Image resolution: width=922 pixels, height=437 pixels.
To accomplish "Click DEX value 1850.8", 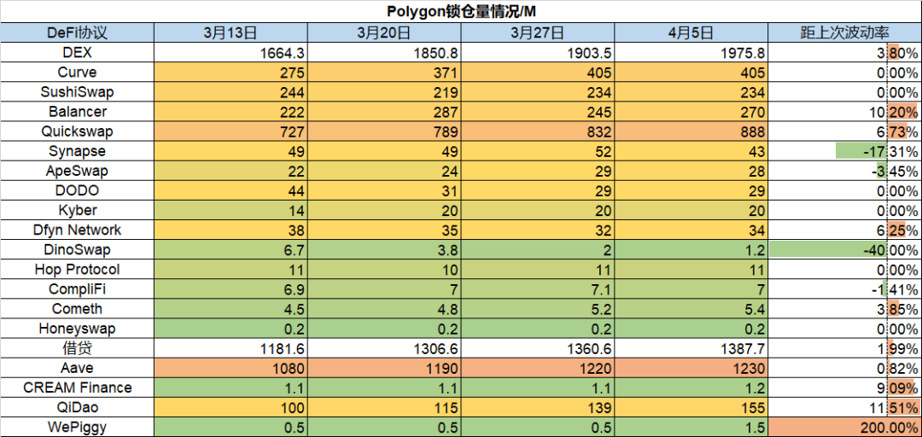I will [x=384, y=54].
